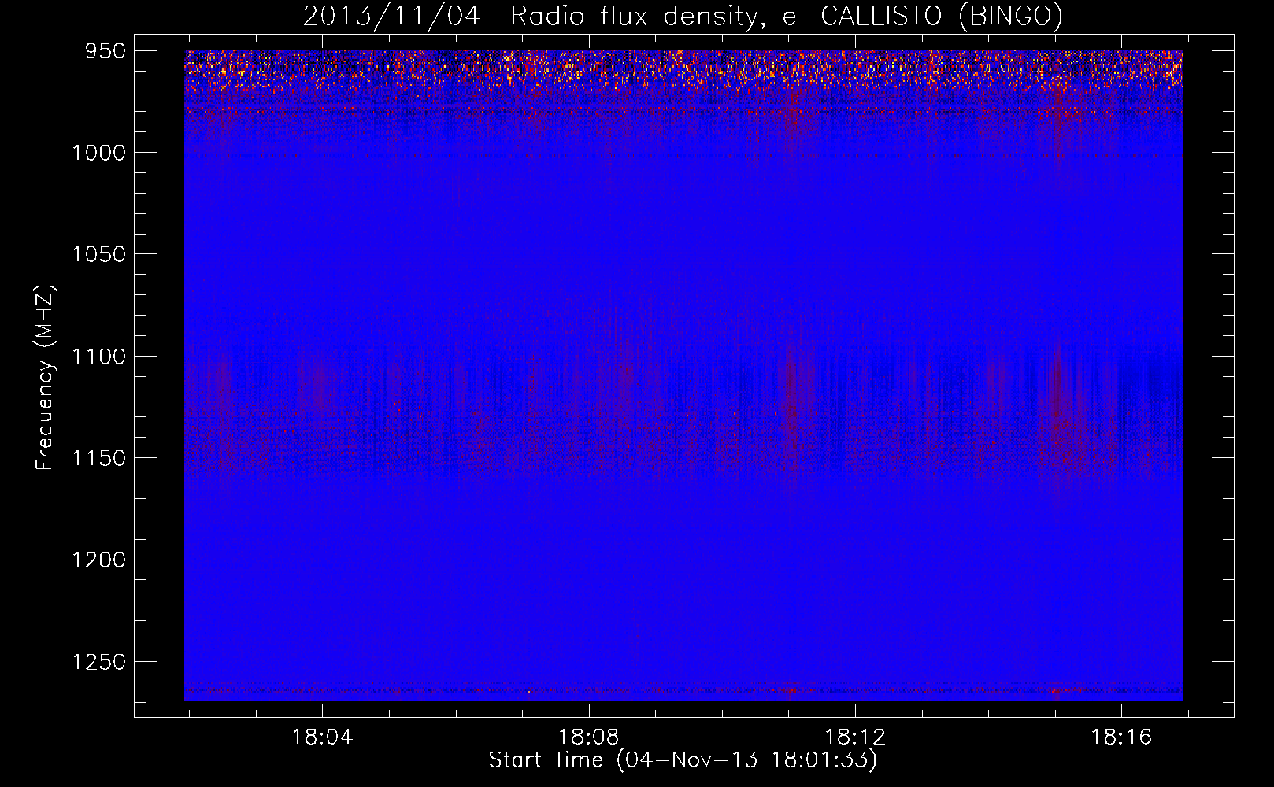The image size is (1274, 787).
Task: Click the 18:08 time axis label
Action: pyautogui.click(x=589, y=737)
